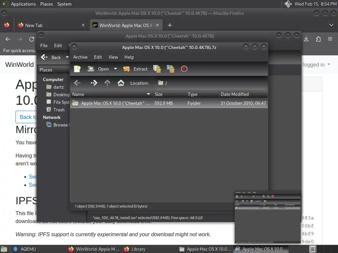Image resolution: width=338 pixels, height=253 pixels.
Task: Open the dartz home folder in sidebar
Action: coord(55,87)
